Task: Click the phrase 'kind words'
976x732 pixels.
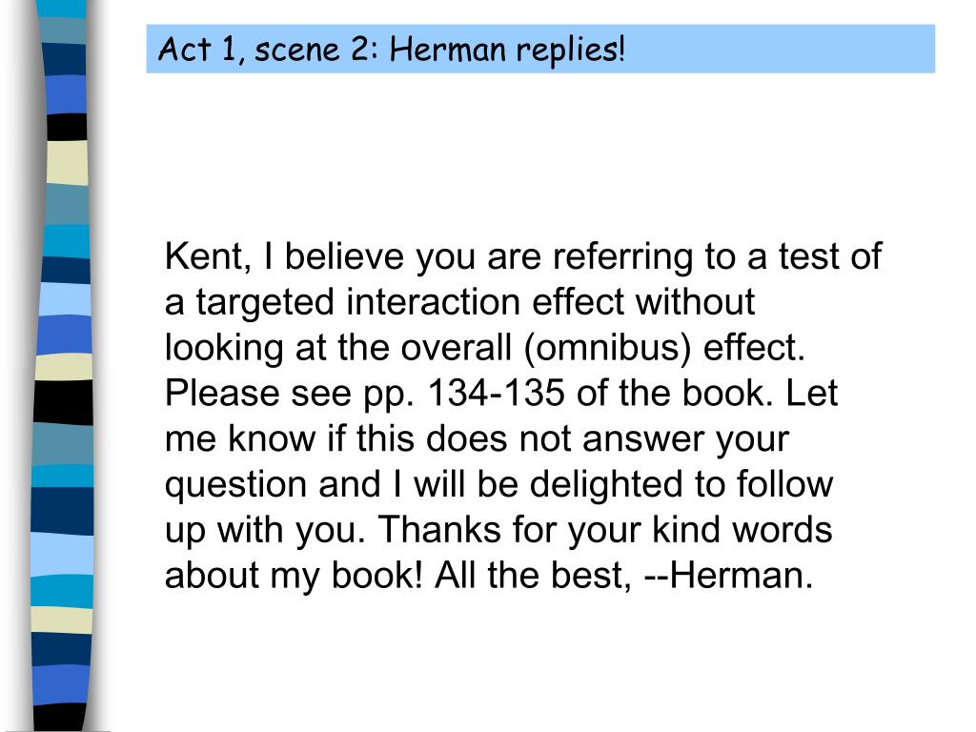Action: (x=742, y=530)
